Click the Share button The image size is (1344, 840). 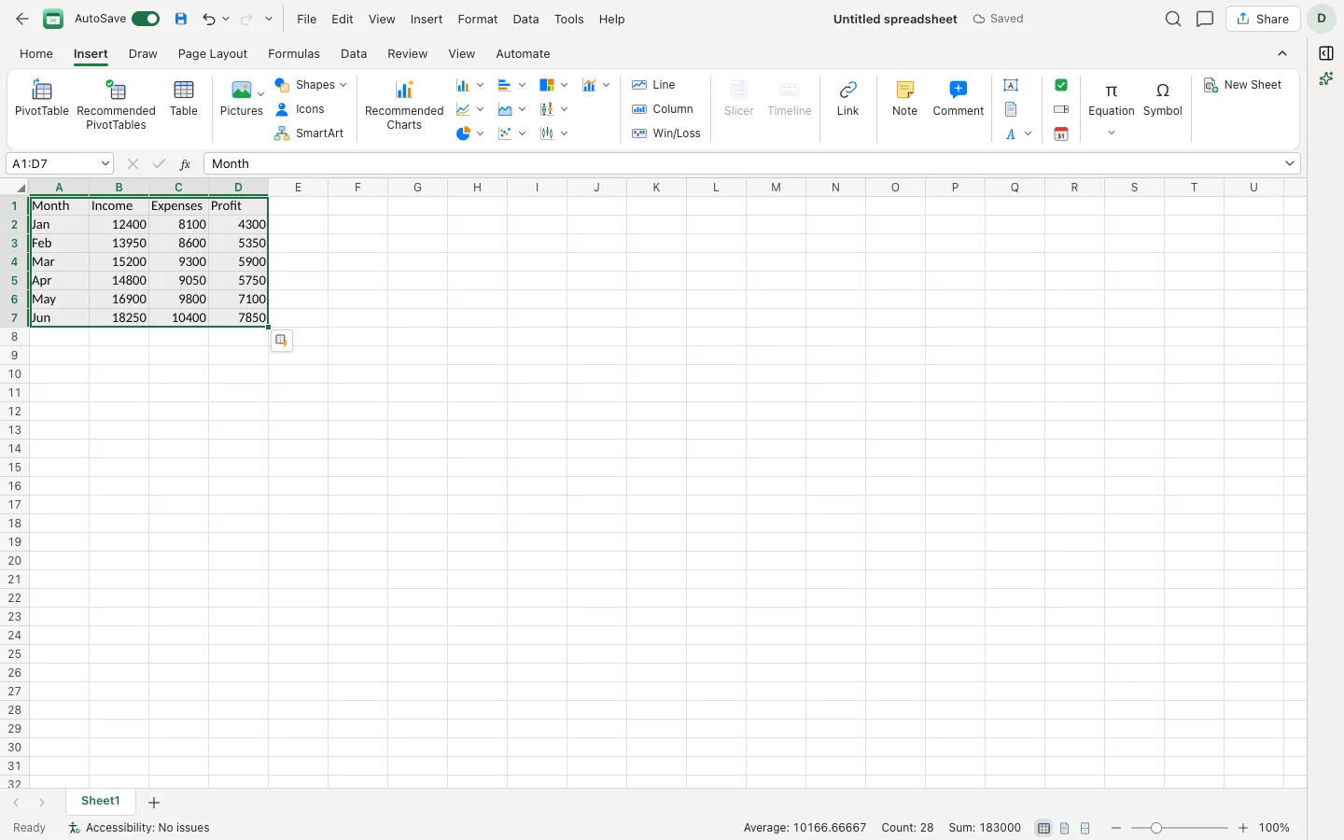click(x=1263, y=19)
